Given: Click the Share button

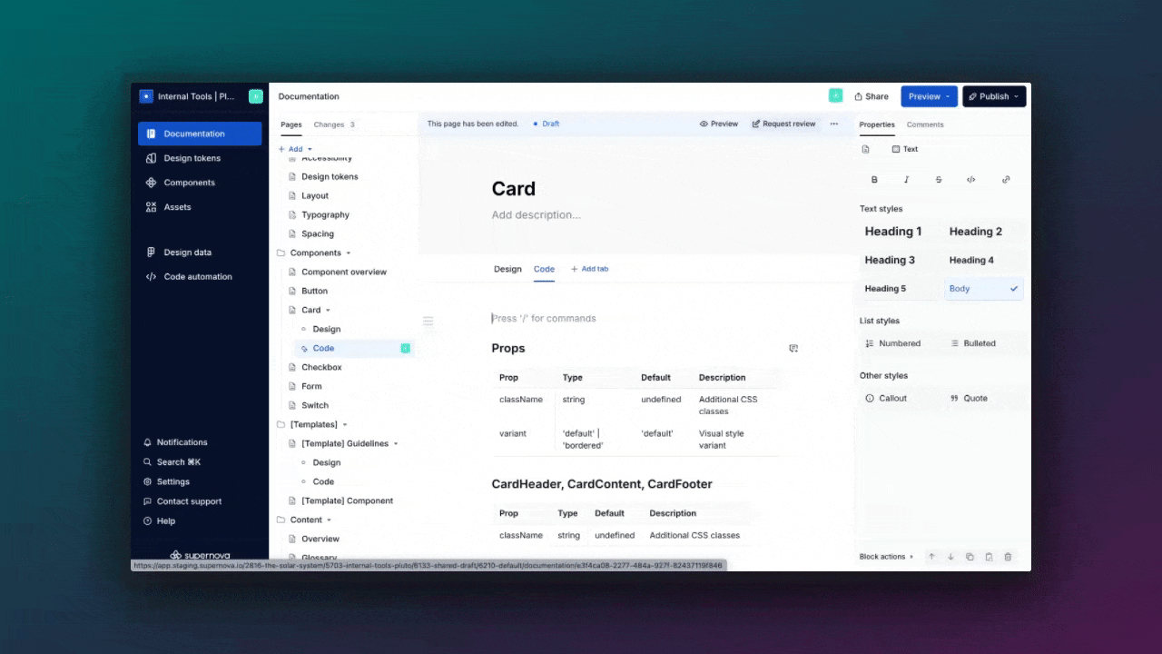Looking at the screenshot, I should (x=871, y=96).
